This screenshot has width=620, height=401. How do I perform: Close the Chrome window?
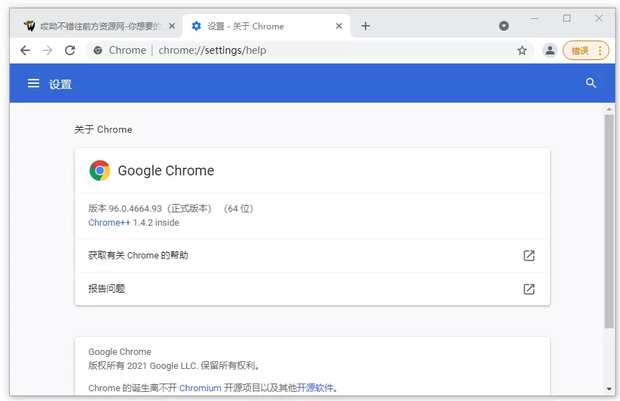click(x=598, y=18)
